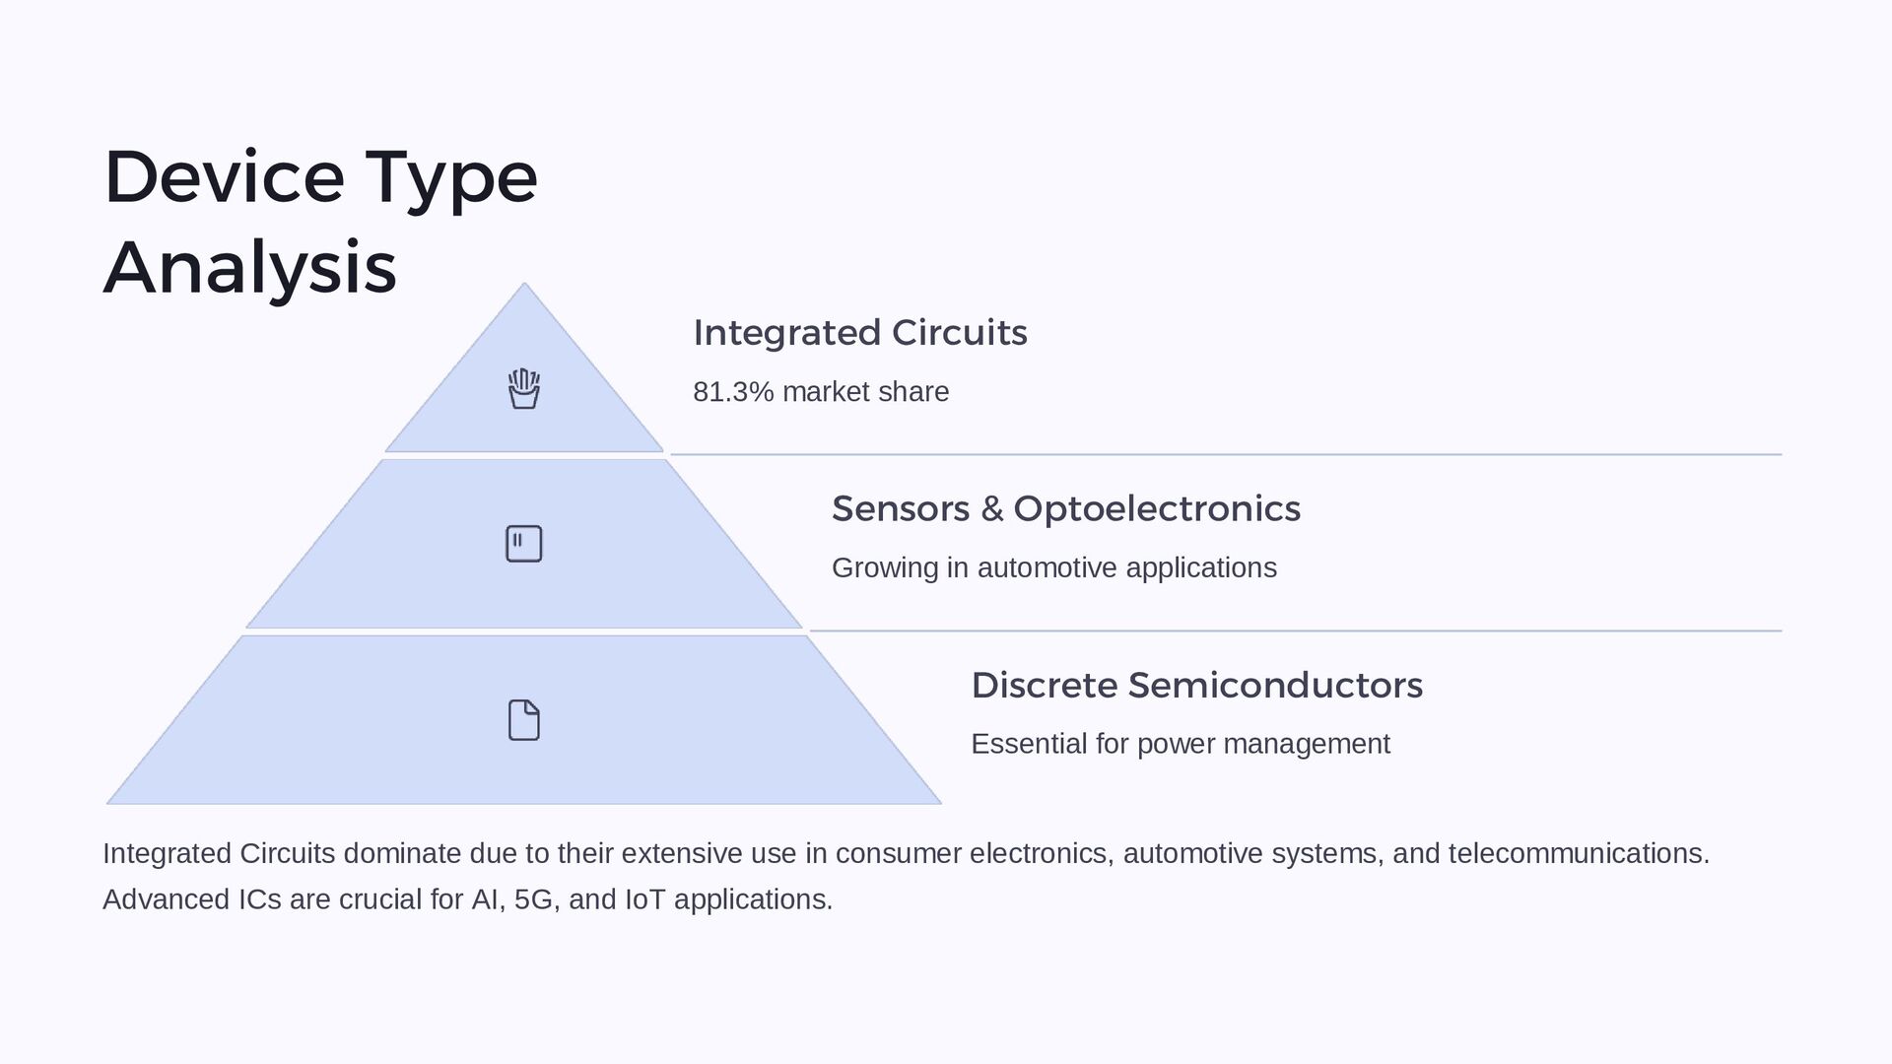The height and width of the screenshot is (1064, 1892).
Task: Click the word "Optoelectronics" in the heading
Action: click(x=1156, y=509)
